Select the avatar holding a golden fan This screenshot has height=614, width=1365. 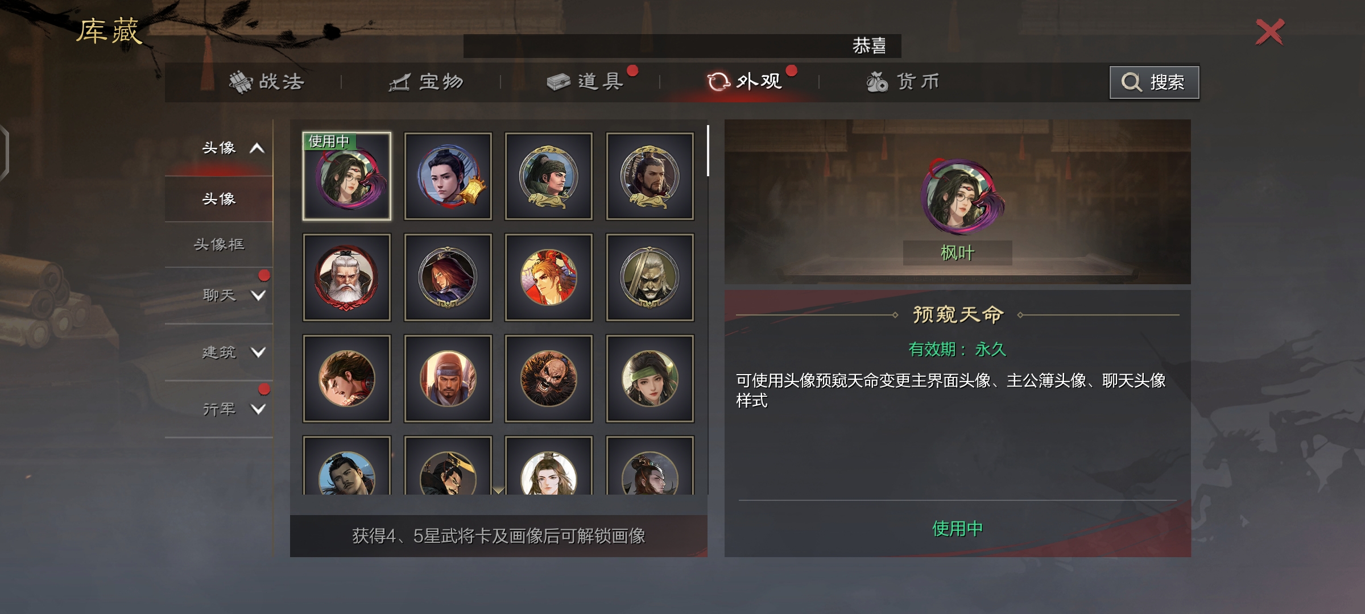click(448, 176)
